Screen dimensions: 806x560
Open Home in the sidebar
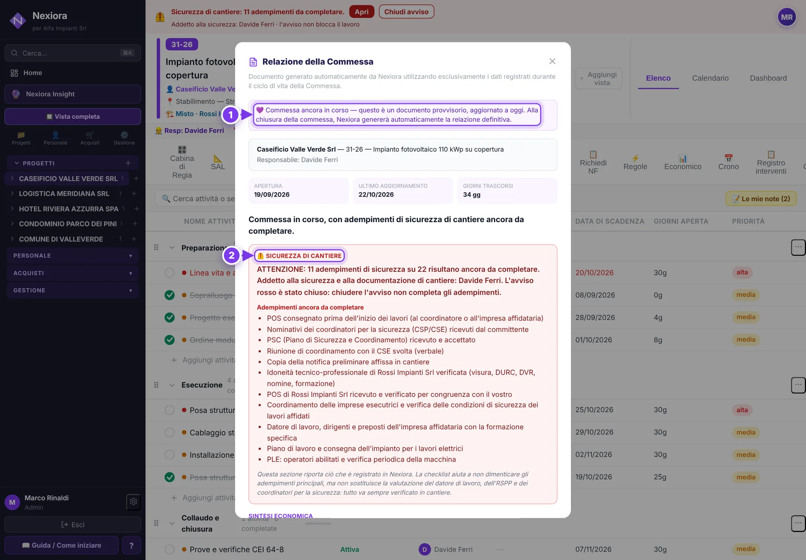pyautogui.click(x=73, y=73)
